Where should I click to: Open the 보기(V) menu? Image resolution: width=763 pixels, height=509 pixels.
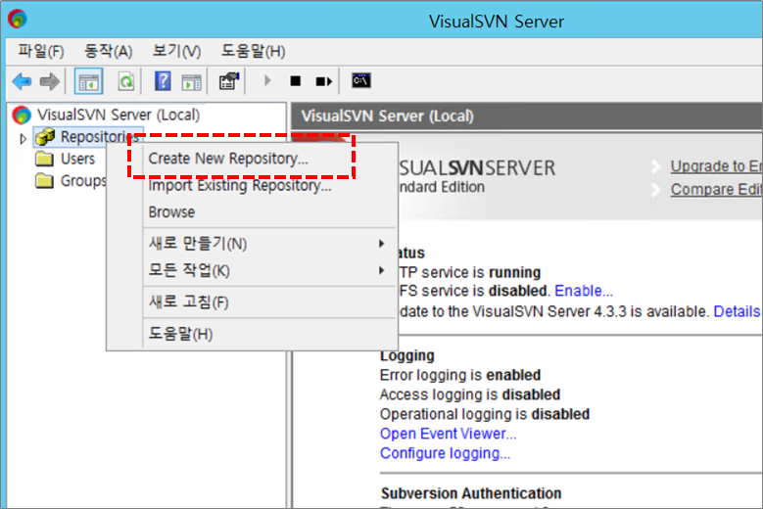click(x=176, y=51)
